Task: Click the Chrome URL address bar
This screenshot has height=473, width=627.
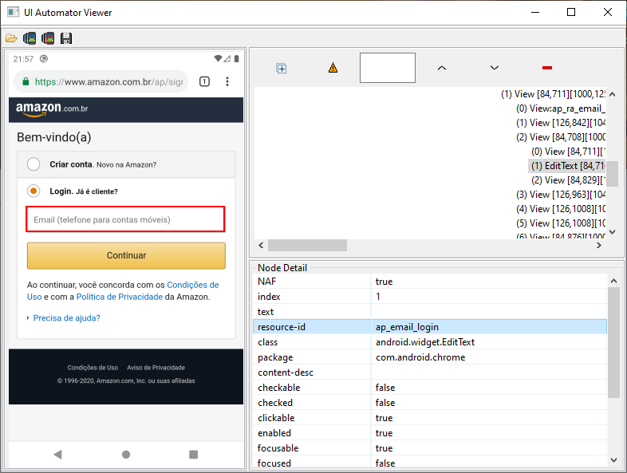Action: pyautogui.click(x=101, y=81)
